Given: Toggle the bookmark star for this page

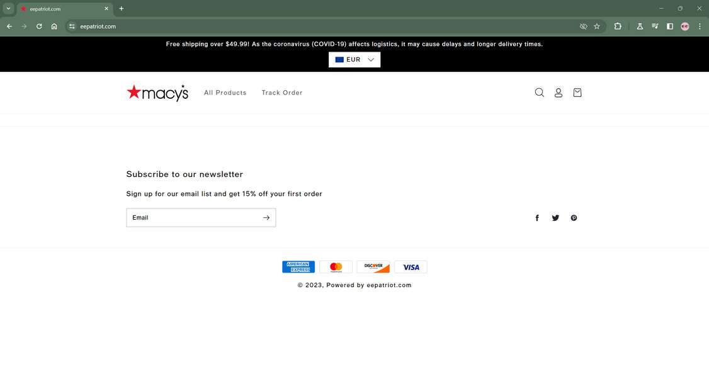Looking at the screenshot, I should pyautogui.click(x=596, y=26).
